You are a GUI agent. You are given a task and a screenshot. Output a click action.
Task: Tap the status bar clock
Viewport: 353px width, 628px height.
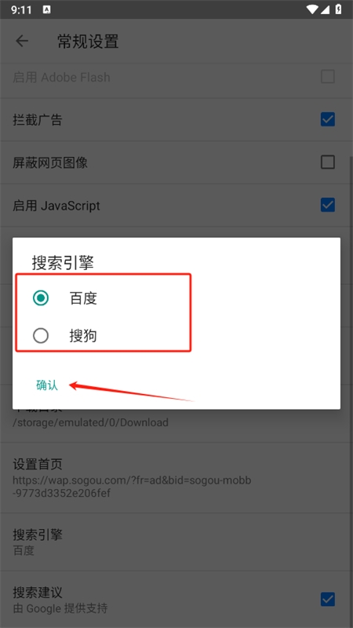21,10
